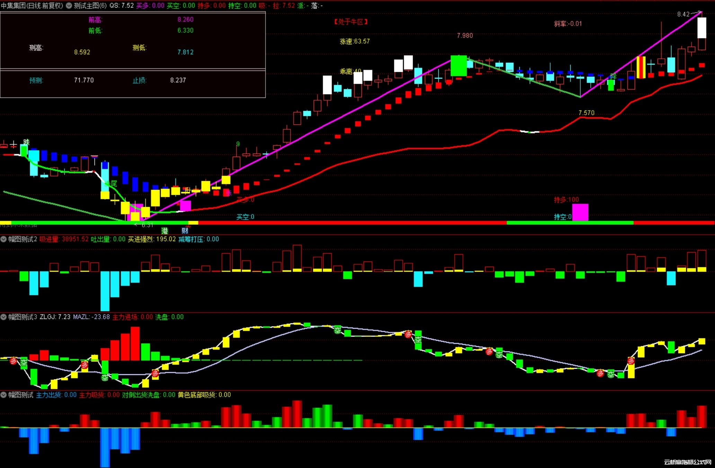This screenshot has width=715, height=468.
Task: Click the 止损 value 8.237
Action: pyautogui.click(x=178, y=80)
